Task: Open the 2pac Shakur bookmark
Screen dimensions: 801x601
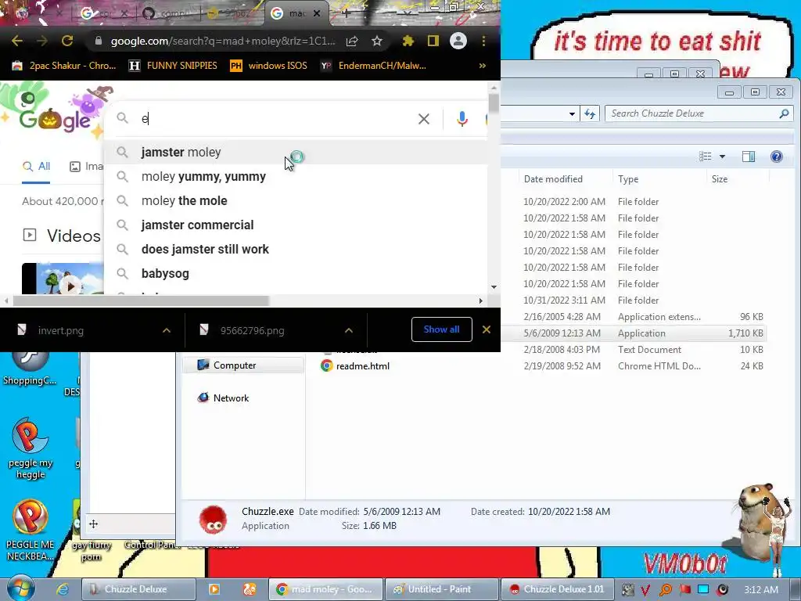Action: point(64,66)
